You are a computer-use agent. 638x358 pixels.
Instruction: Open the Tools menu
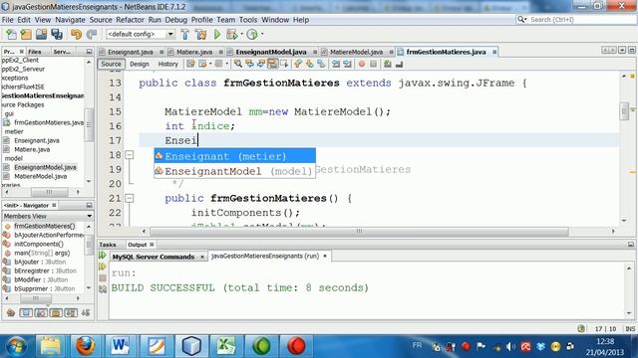248,20
